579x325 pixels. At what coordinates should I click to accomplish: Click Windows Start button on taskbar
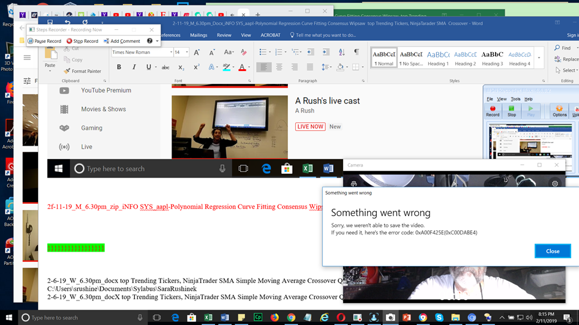[x=9, y=317]
